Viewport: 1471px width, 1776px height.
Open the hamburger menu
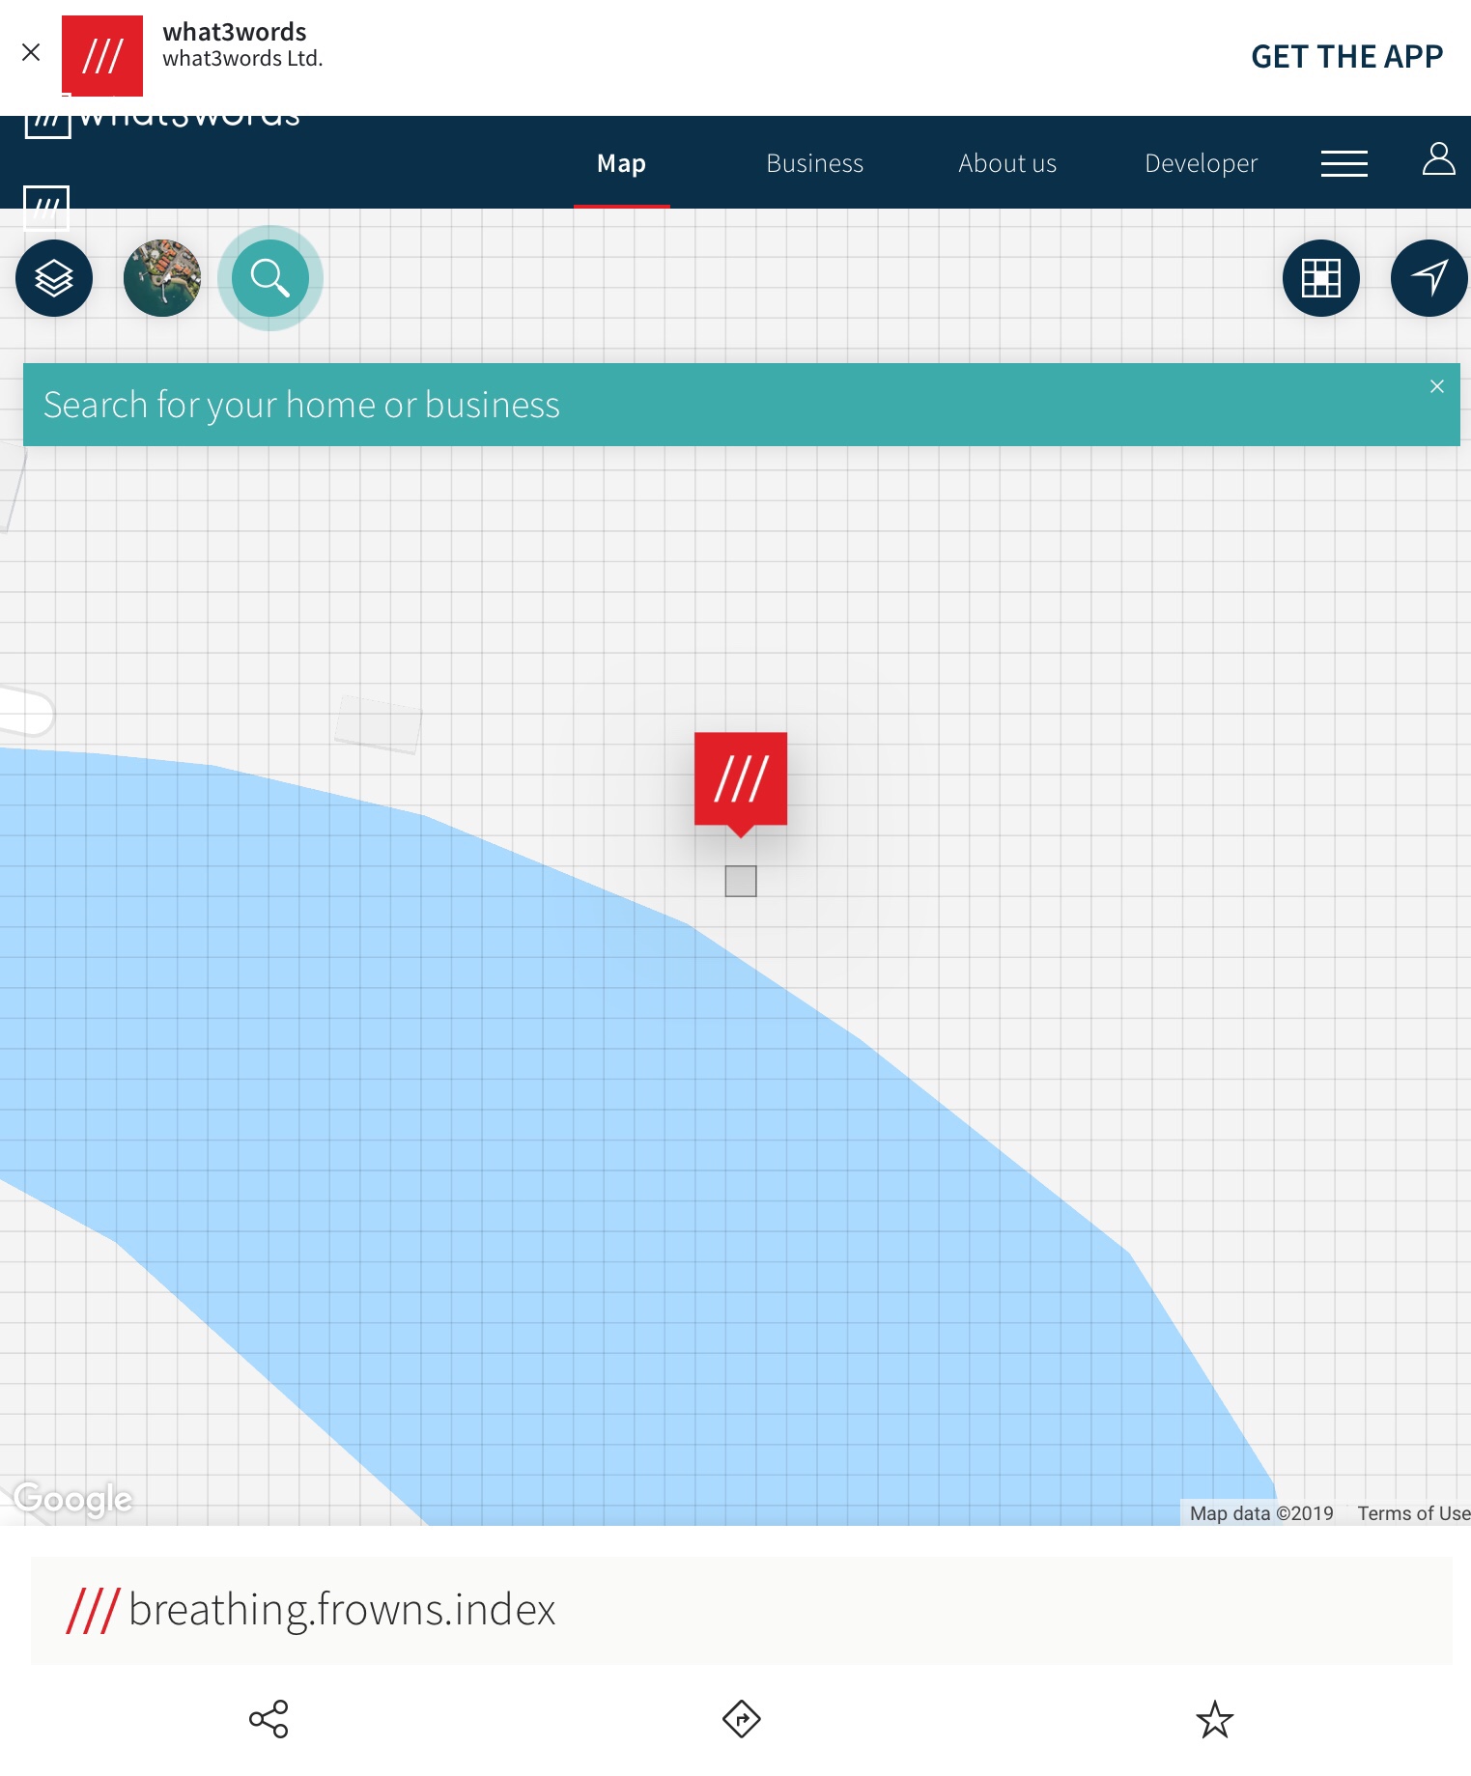pyautogui.click(x=1344, y=163)
